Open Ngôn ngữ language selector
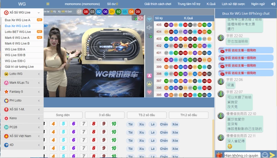Screen dimensions: 277x158 [x=258, y=4]
